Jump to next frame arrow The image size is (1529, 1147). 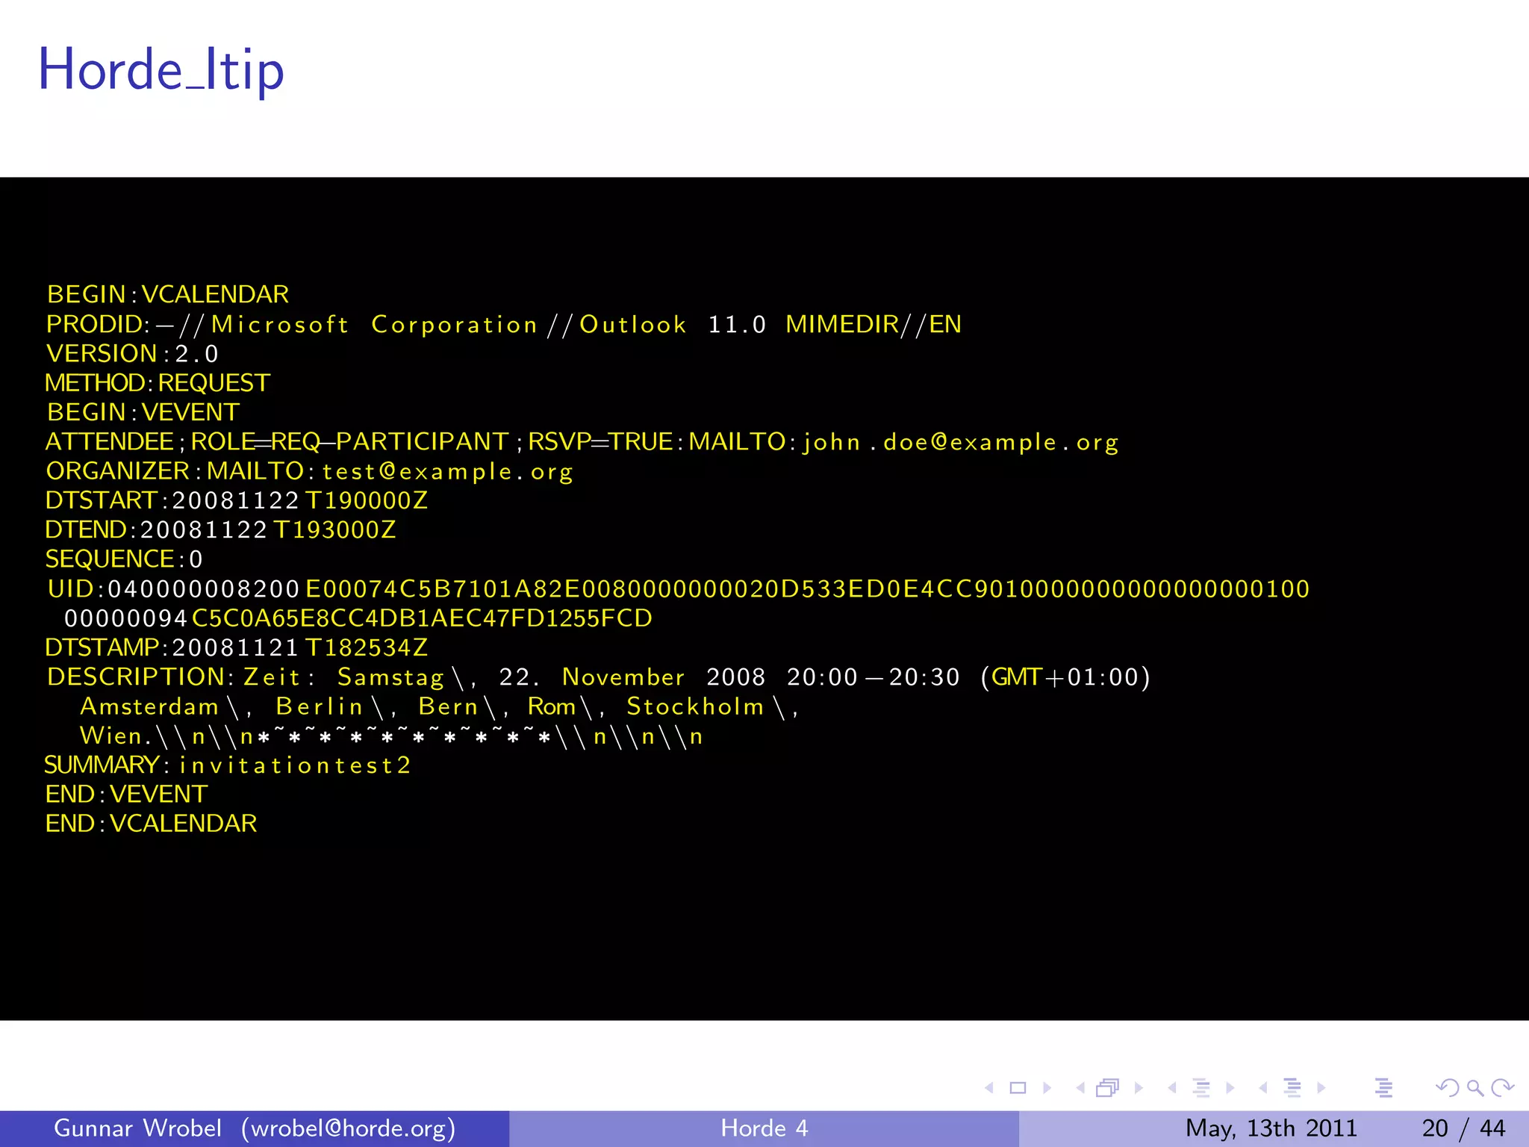pyautogui.click(x=1139, y=1088)
